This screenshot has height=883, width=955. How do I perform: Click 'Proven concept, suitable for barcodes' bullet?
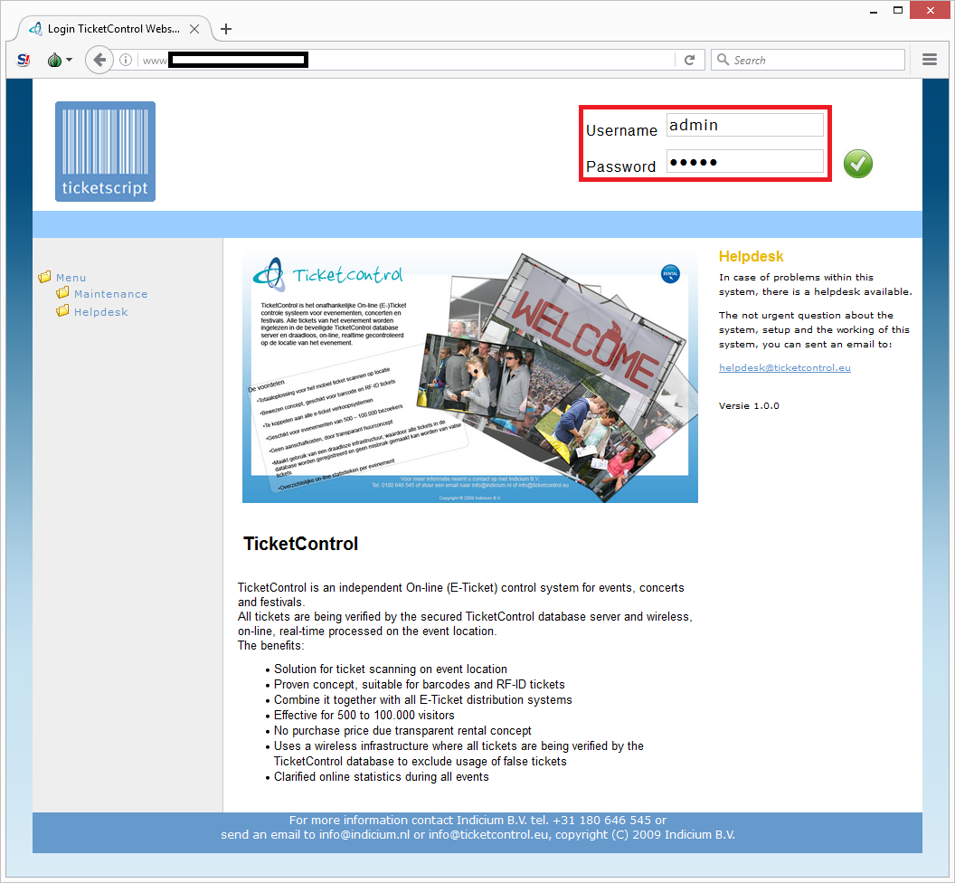tap(419, 684)
